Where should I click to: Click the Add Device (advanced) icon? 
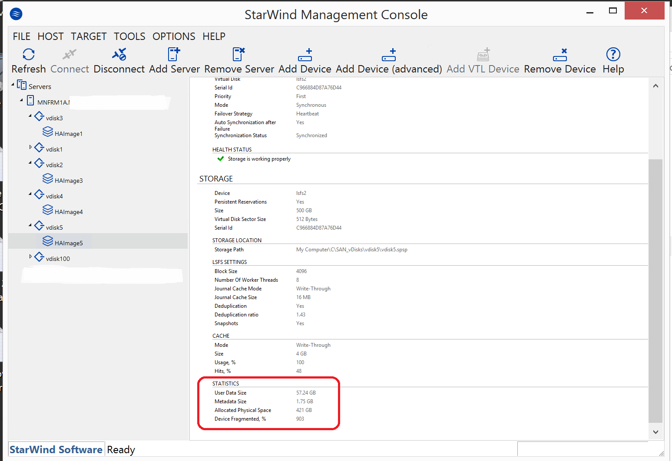coord(389,55)
